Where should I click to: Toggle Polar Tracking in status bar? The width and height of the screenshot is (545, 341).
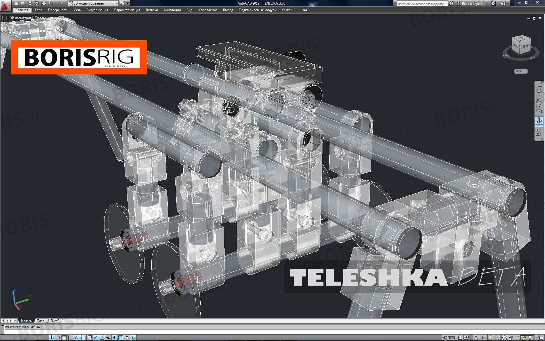(x=77, y=338)
